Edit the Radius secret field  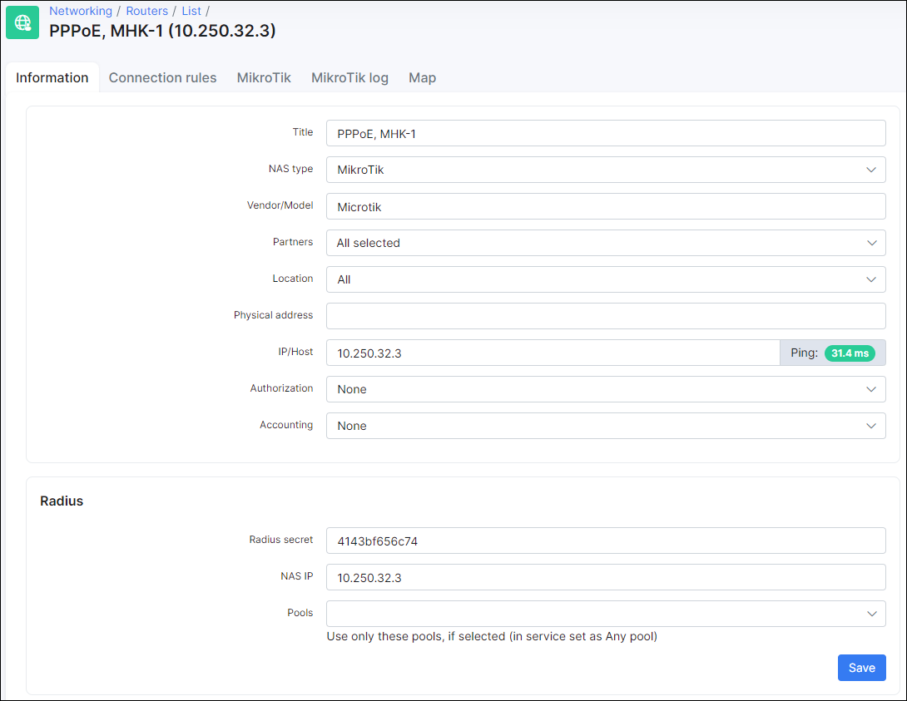click(x=606, y=541)
